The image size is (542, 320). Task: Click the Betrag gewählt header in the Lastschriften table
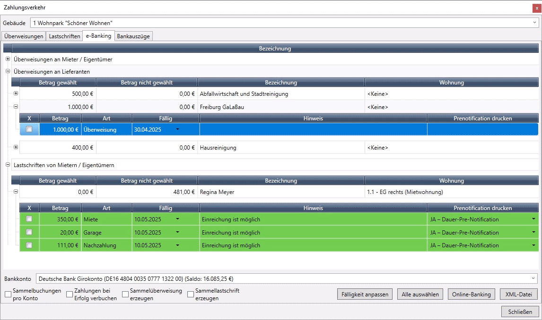click(58, 180)
